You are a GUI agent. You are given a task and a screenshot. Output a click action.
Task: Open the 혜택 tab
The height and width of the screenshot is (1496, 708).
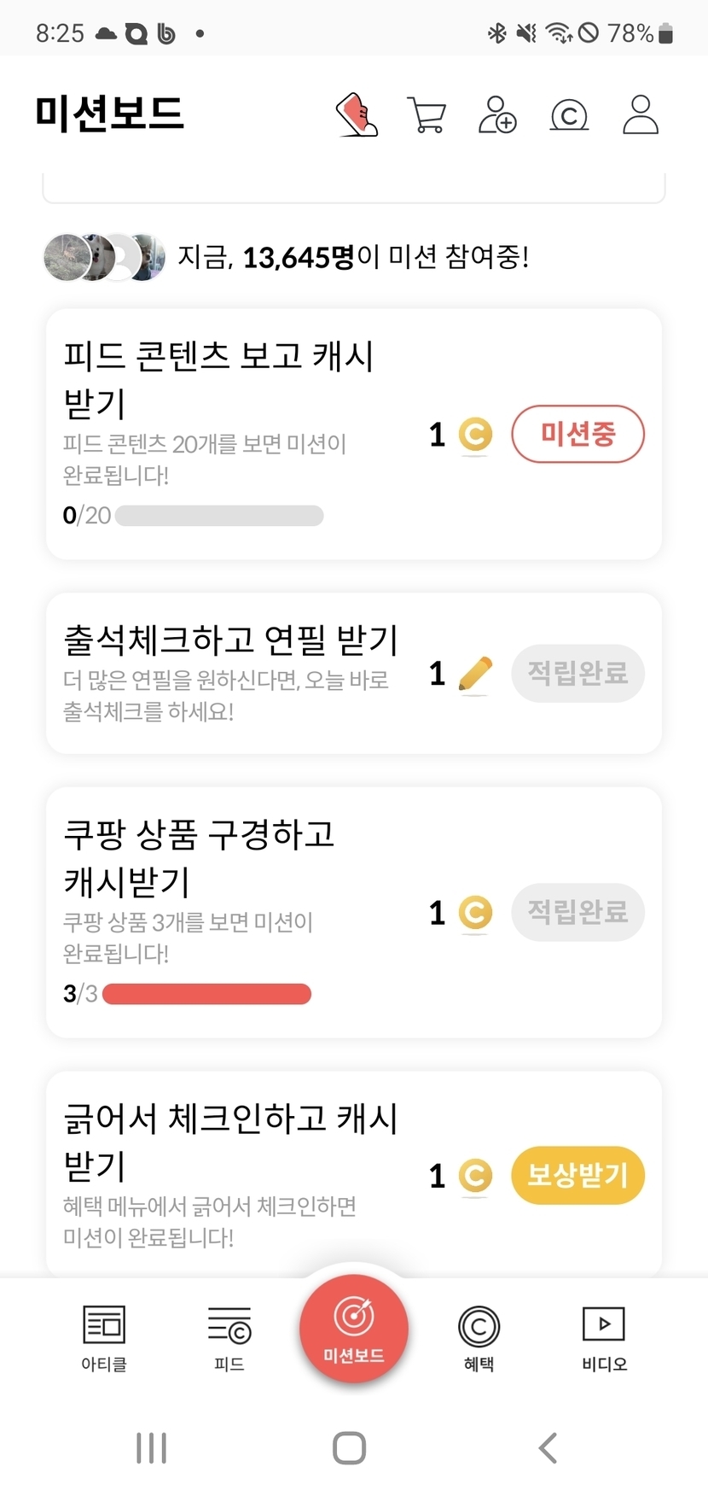pyautogui.click(x=479, y=1337)
